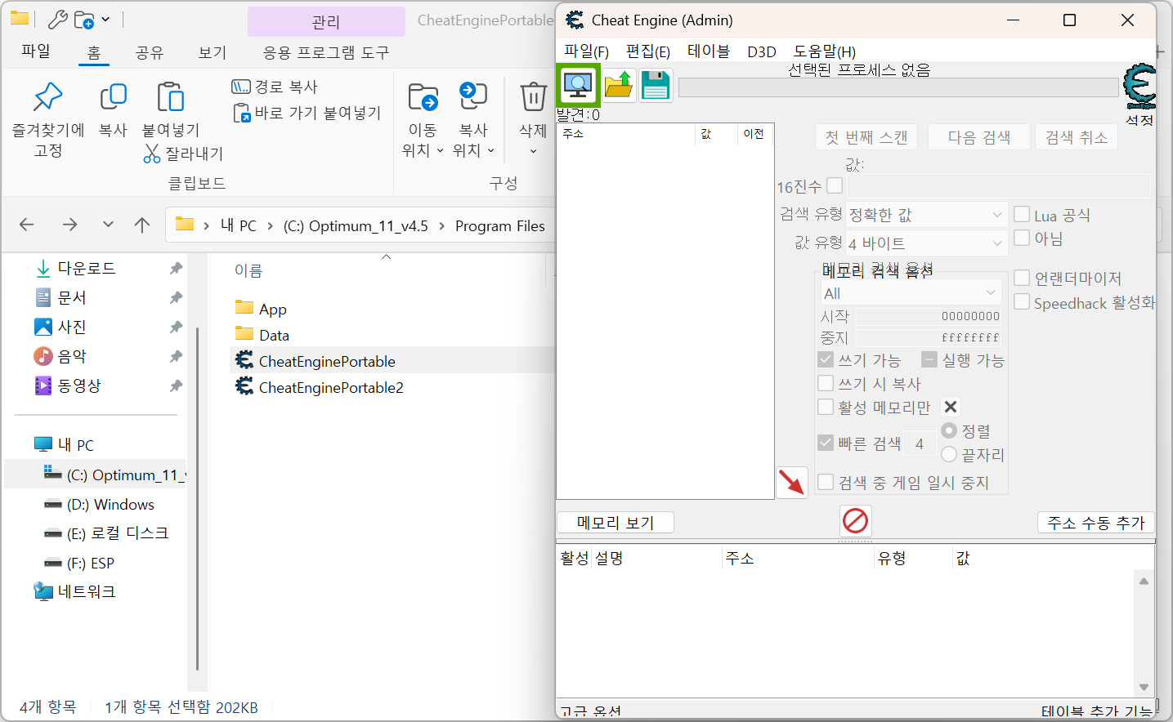The image size is (1173, 722).
Task: Open the 파일(F) menu in Cheat Engine
Action: coord(586,51)
